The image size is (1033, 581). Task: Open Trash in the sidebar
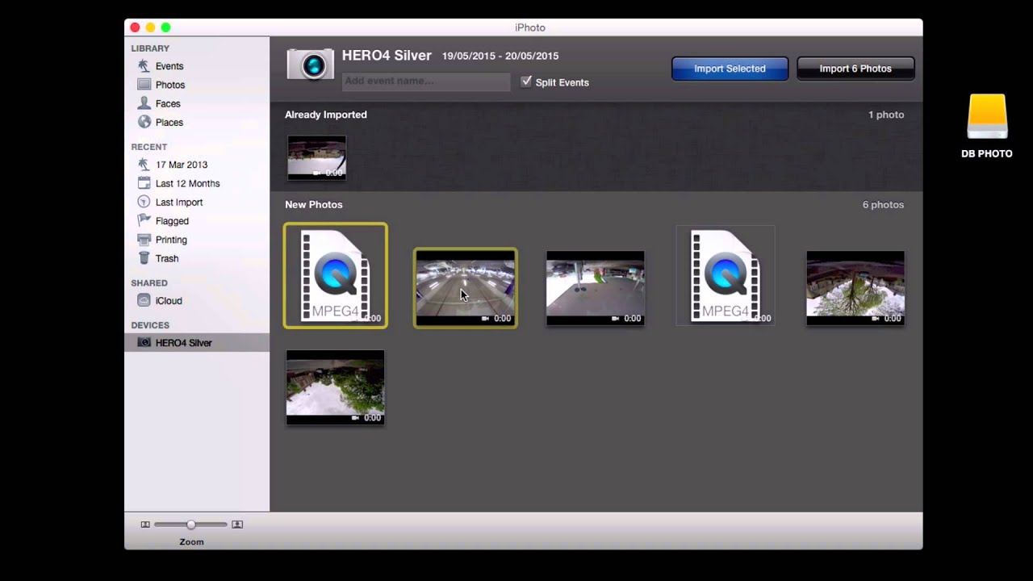167,258
